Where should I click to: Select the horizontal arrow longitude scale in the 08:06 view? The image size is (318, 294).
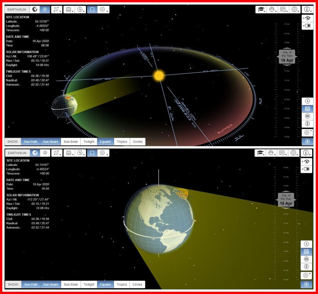(x=307, y=116)
